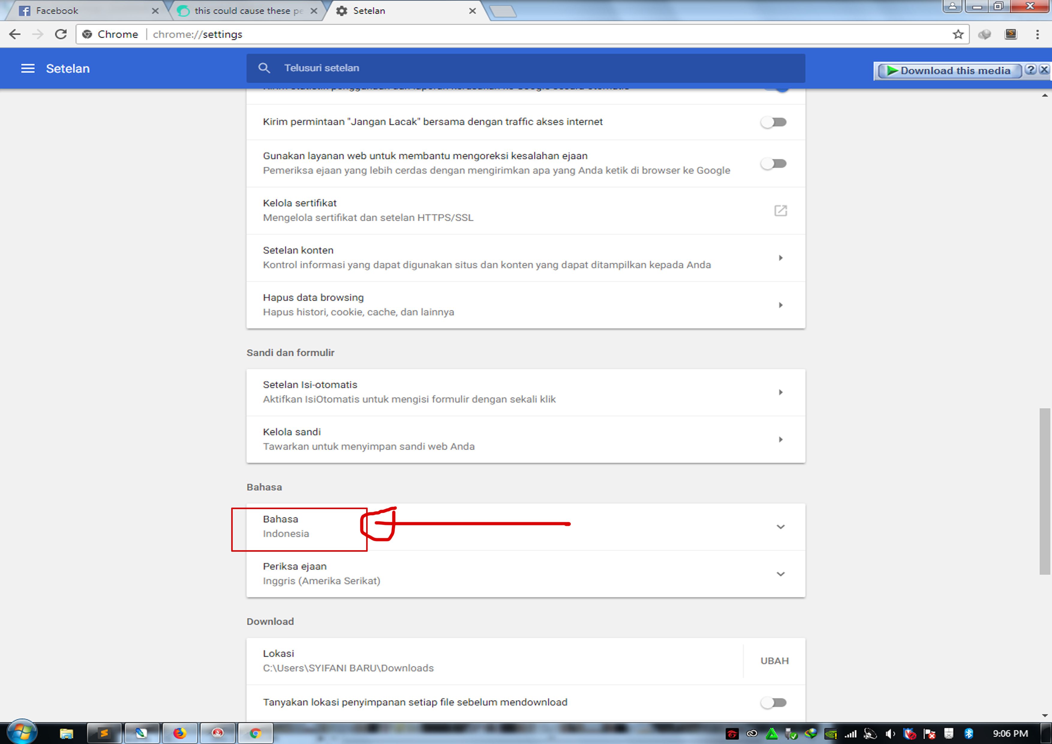Click the reload page icon

(61, 34)
